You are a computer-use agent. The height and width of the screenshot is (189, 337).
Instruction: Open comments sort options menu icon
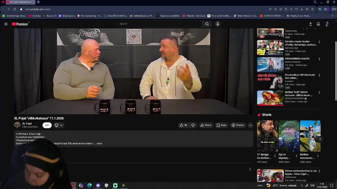click(250, 169)
